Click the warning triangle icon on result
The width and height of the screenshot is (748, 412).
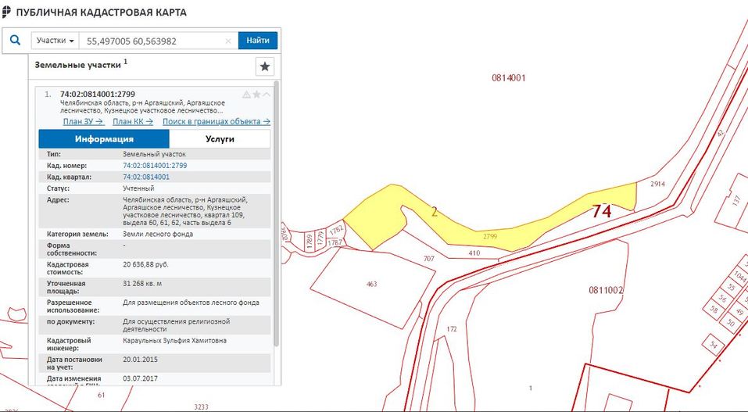pos(246,95)
